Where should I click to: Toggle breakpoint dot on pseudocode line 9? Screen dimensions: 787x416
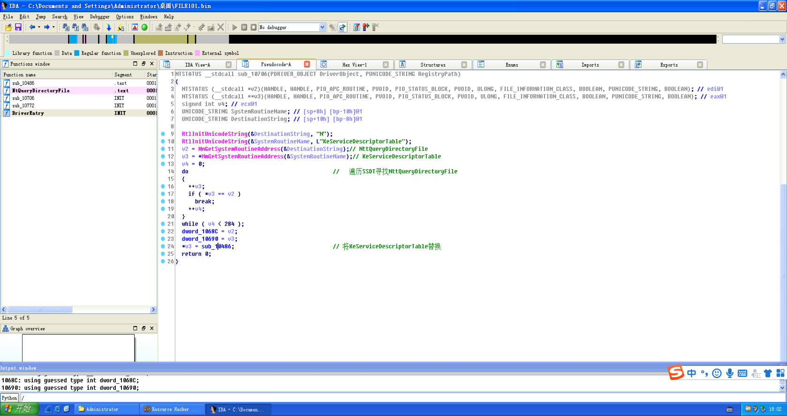tap(163, 134)
